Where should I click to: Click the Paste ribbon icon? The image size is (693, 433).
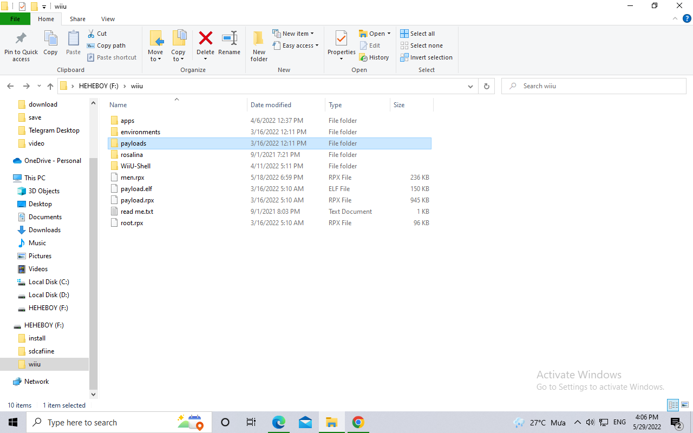point(73,43)
